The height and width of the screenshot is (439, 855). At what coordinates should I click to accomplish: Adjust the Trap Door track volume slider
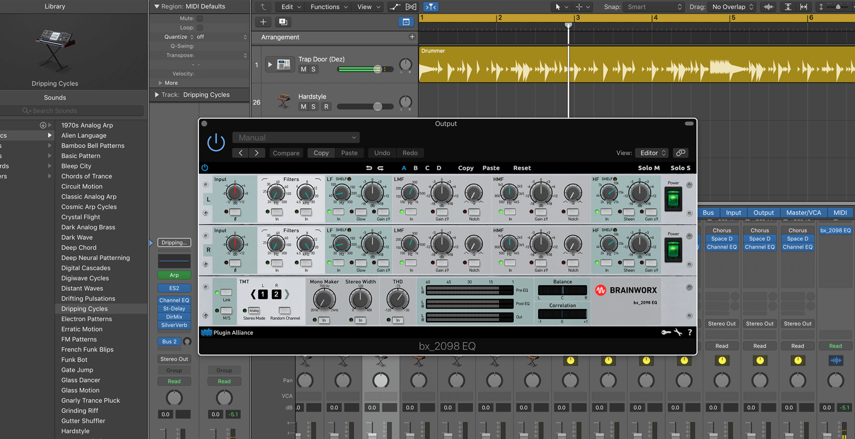pyautogui.click(x=365, y=69)
